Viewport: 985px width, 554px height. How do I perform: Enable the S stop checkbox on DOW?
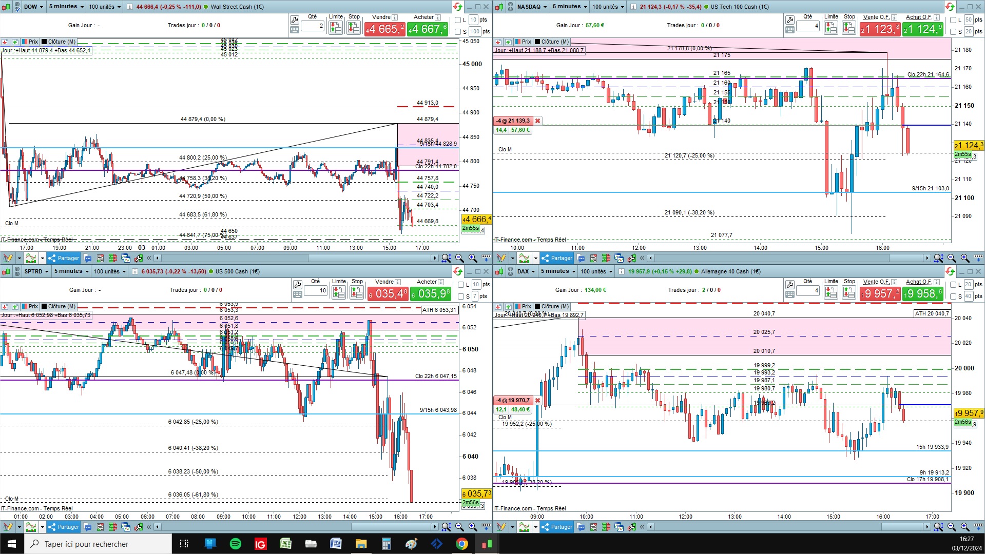click(458, 32)
